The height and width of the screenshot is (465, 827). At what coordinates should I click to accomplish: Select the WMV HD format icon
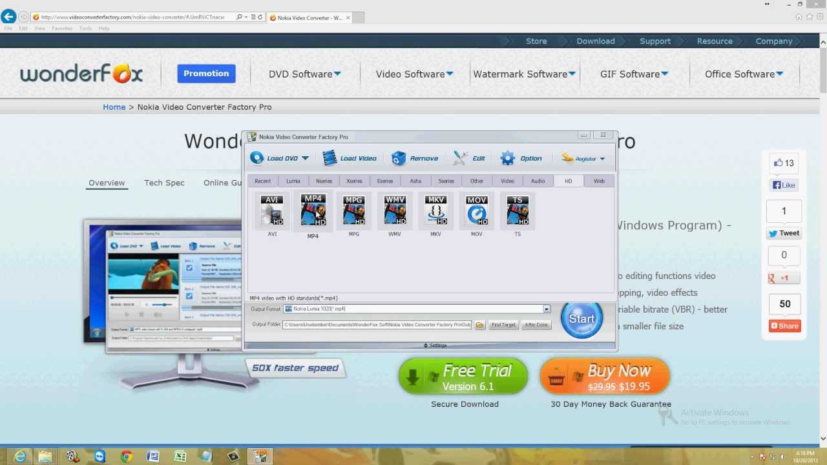coord(395,211)
